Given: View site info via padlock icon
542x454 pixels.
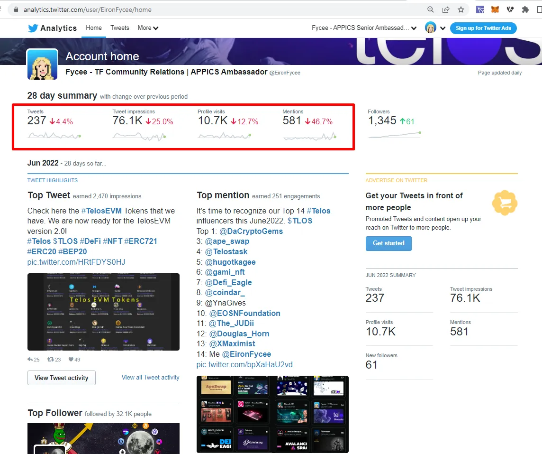Looking at the screenshot, I should [x=16, y=9].
